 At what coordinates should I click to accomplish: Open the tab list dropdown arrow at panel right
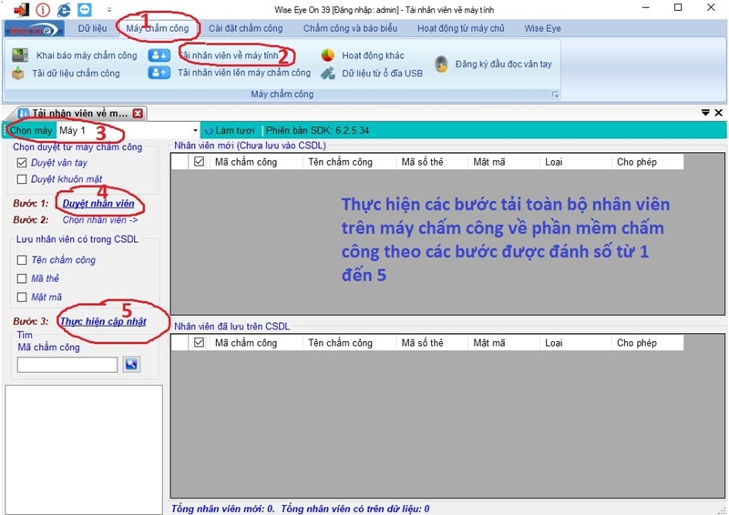705,113
